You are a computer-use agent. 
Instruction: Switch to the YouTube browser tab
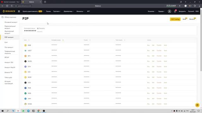coord(10,2)
